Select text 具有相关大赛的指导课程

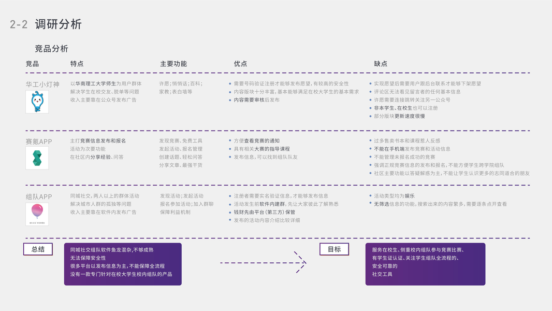[262, 149]
